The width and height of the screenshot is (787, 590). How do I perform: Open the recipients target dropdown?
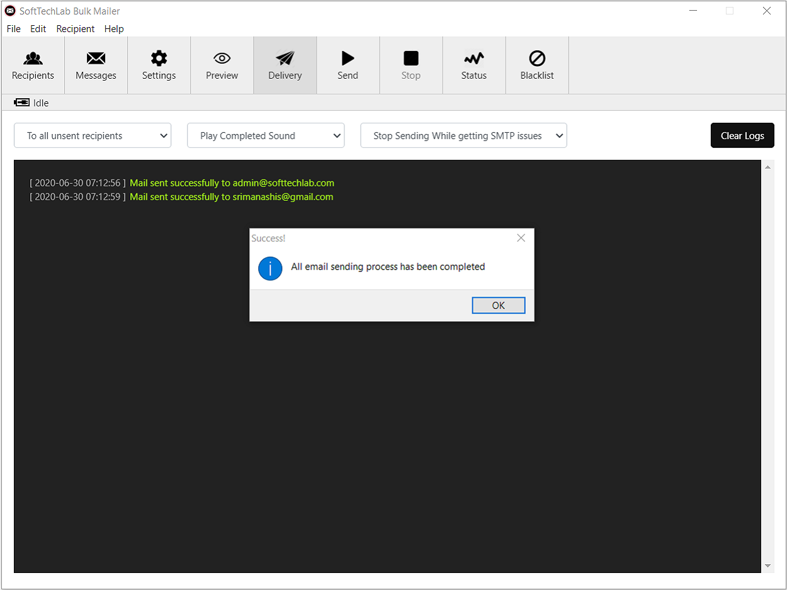click(x=92, y=135)
